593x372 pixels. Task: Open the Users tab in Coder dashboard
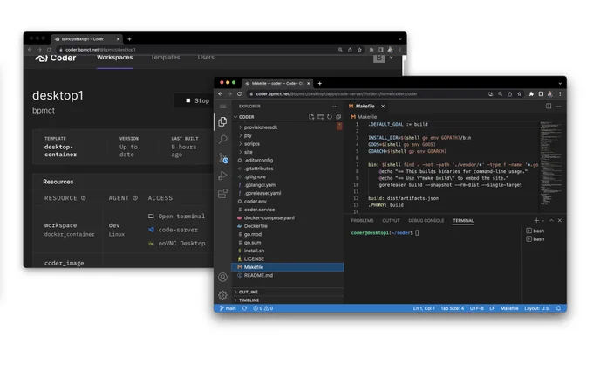point(206,58)
